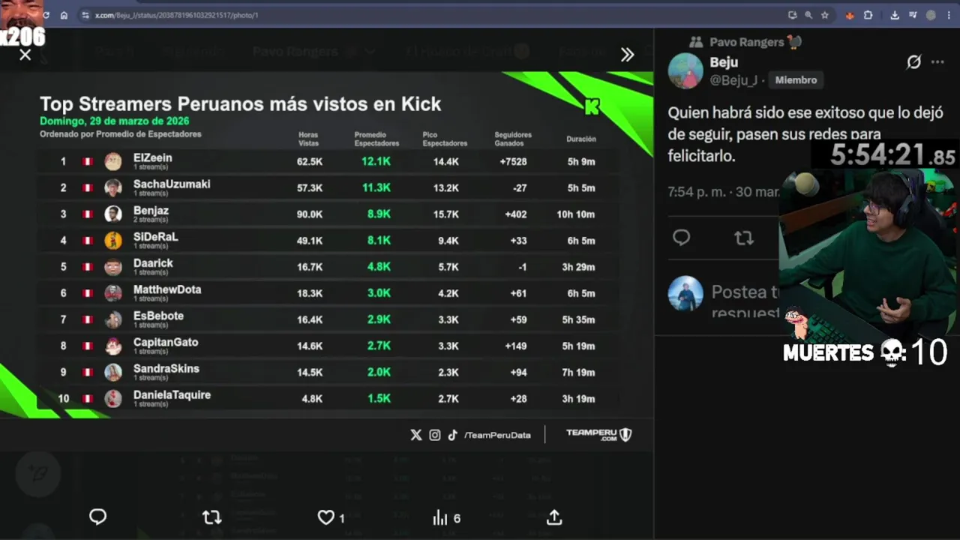Repost using the retweet icon below the photo
The image size is (960, 540).
[x=212, y=517]
